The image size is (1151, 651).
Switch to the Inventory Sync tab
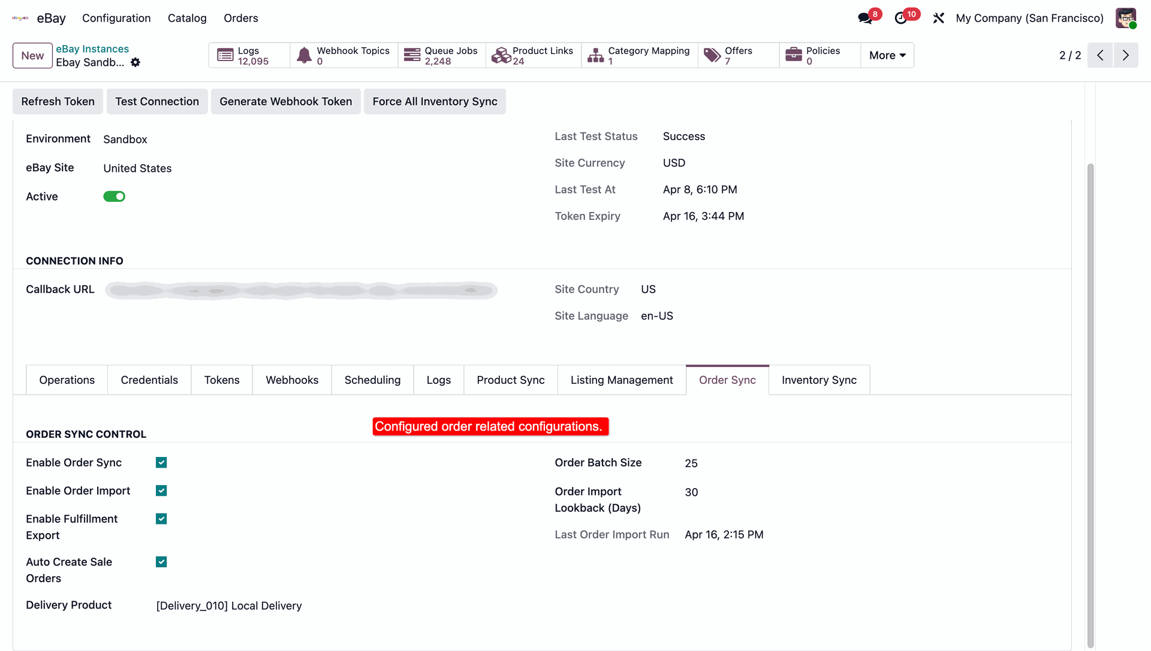(x=819, y=380)
